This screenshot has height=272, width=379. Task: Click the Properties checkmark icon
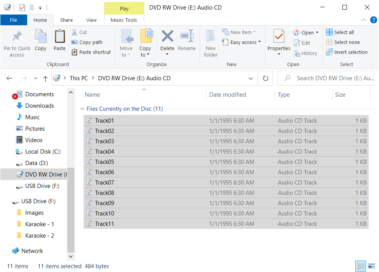point(279,37)
